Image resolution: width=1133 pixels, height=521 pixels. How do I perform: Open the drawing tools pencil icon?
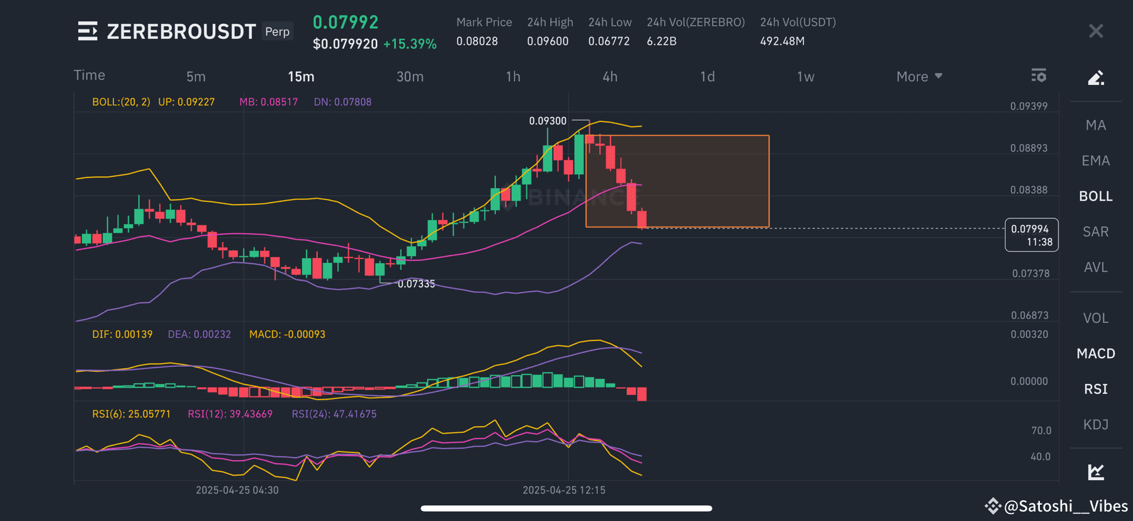coord(1096,77)
